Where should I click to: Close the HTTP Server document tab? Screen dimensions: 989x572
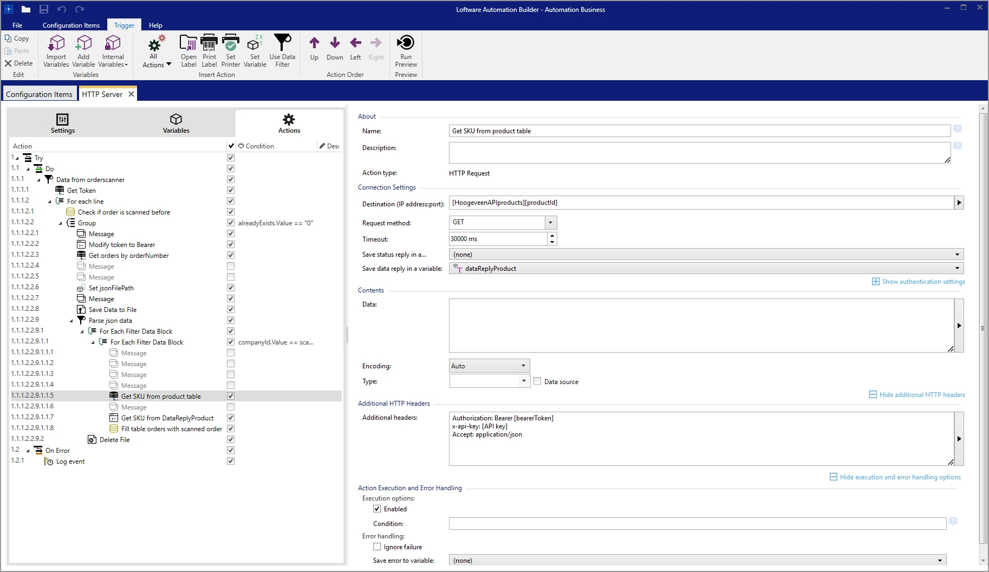[x=131, y=94]
